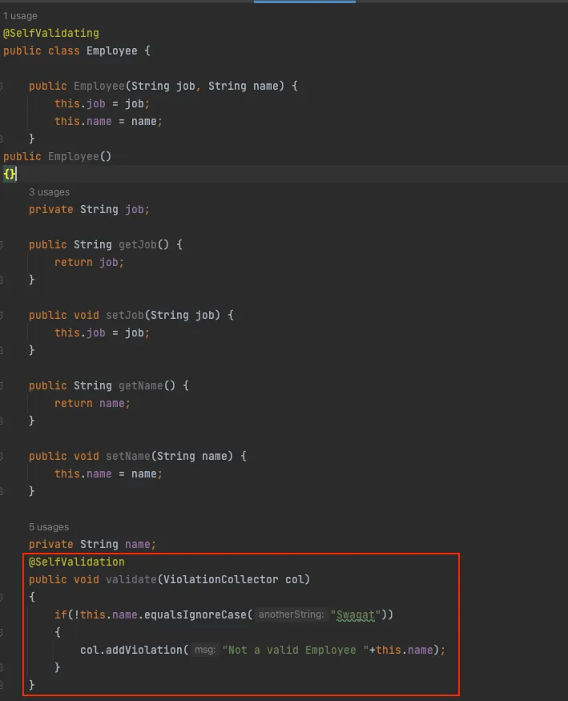Click the 'private String job;' field declaration
Screen dimensions: 568x701
90,210
